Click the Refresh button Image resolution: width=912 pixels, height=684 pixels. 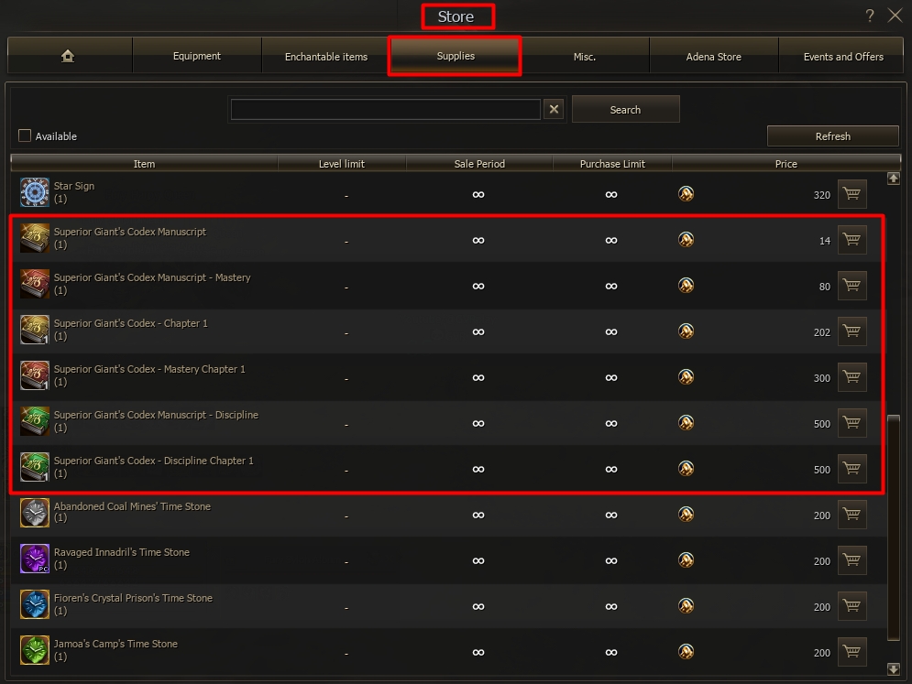click(832, 136)
